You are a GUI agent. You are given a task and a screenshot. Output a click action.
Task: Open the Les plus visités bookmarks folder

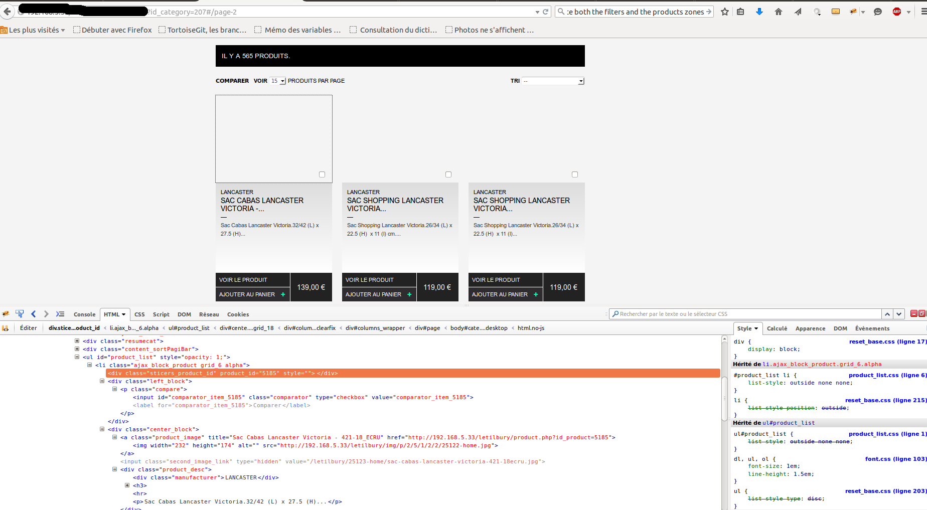[x=33, y=30]
